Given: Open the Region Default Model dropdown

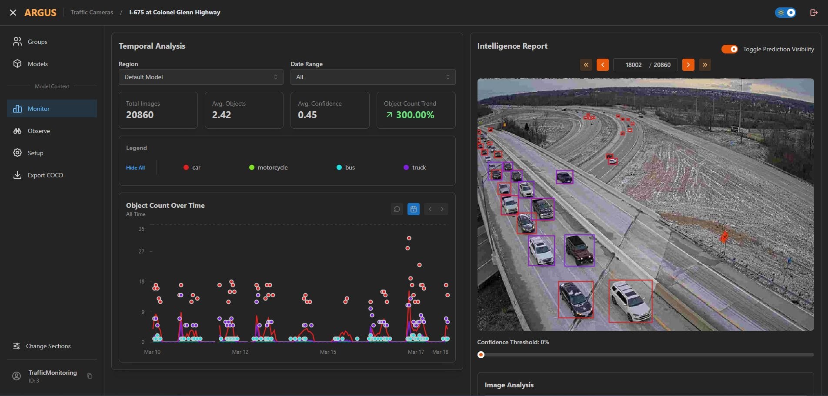Looking at the screenshot, I should click(200, 77).
